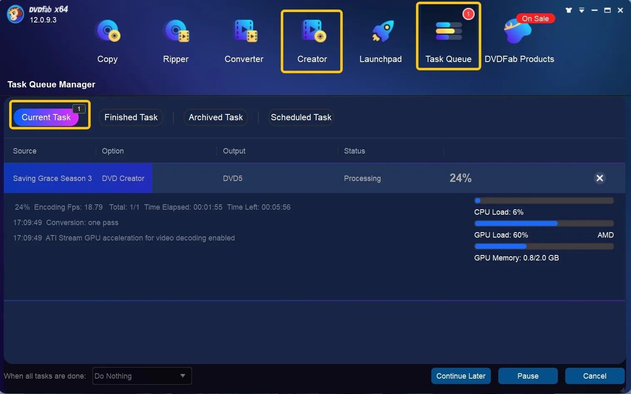This screenshot has height=394, width=631.
Task: Click the red Task Queue notification badge
Action: click(x=468, y=14)
